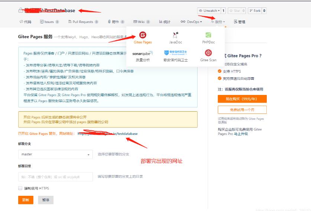Click the 填写您要部署的分支上的目录 hint text
This screenshot has height=211, width=311.
120,177
